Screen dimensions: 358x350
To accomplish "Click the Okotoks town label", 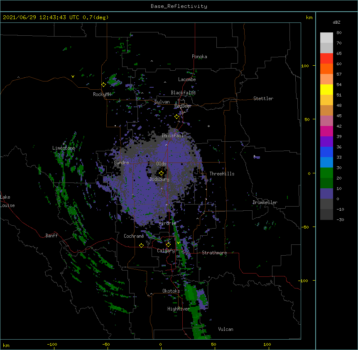I will coord(171,291).
